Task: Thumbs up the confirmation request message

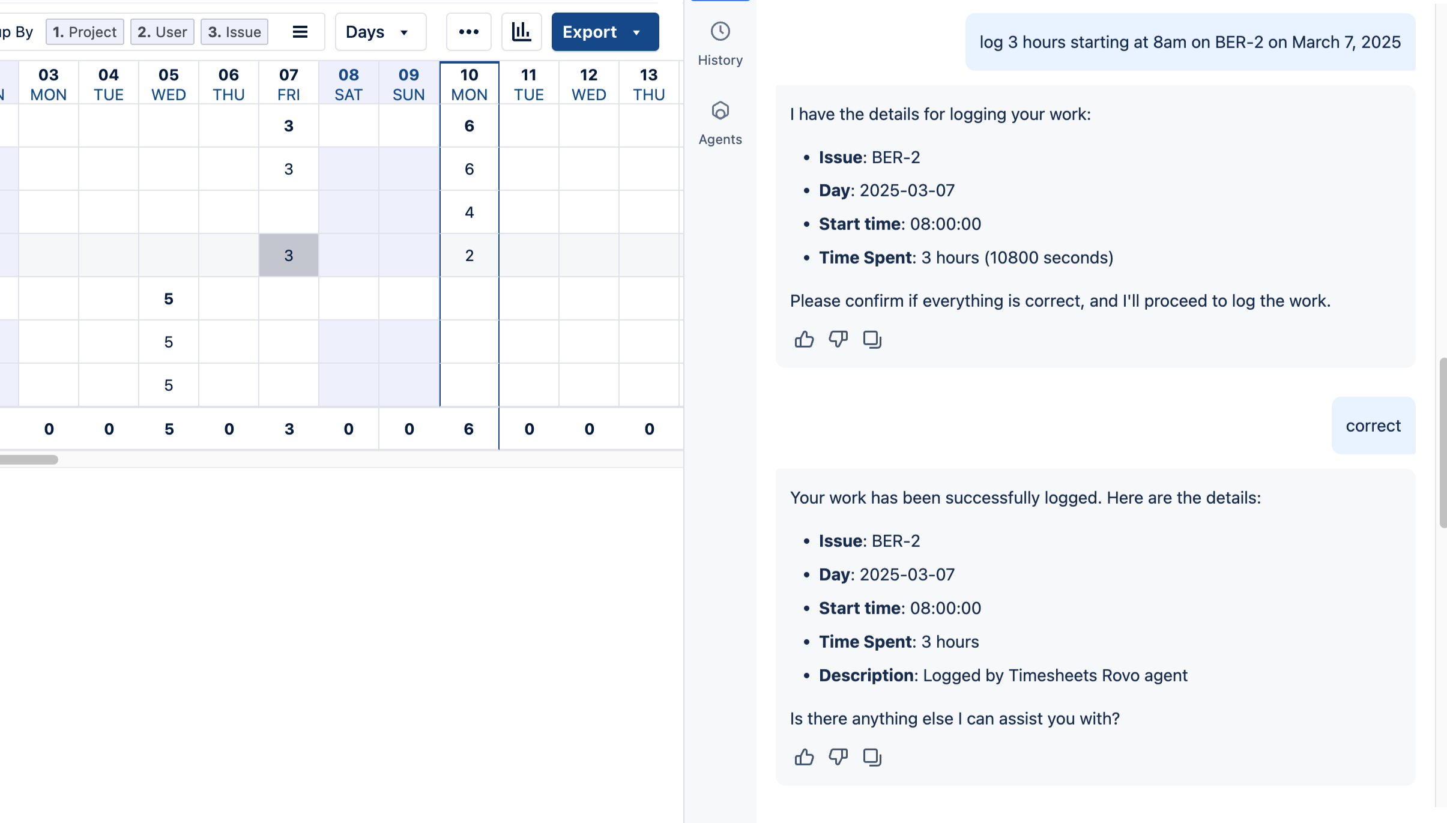Action: (804, 339)
